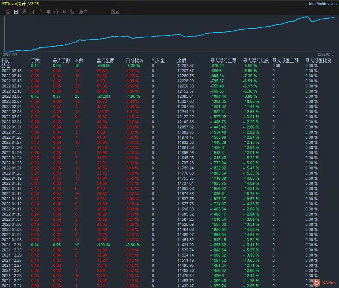Click the M tab

tap(64, 12)
